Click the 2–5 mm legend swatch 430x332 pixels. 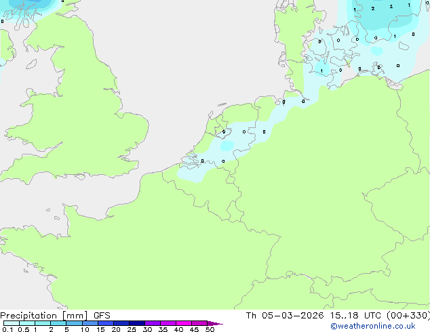pos(58,323)
